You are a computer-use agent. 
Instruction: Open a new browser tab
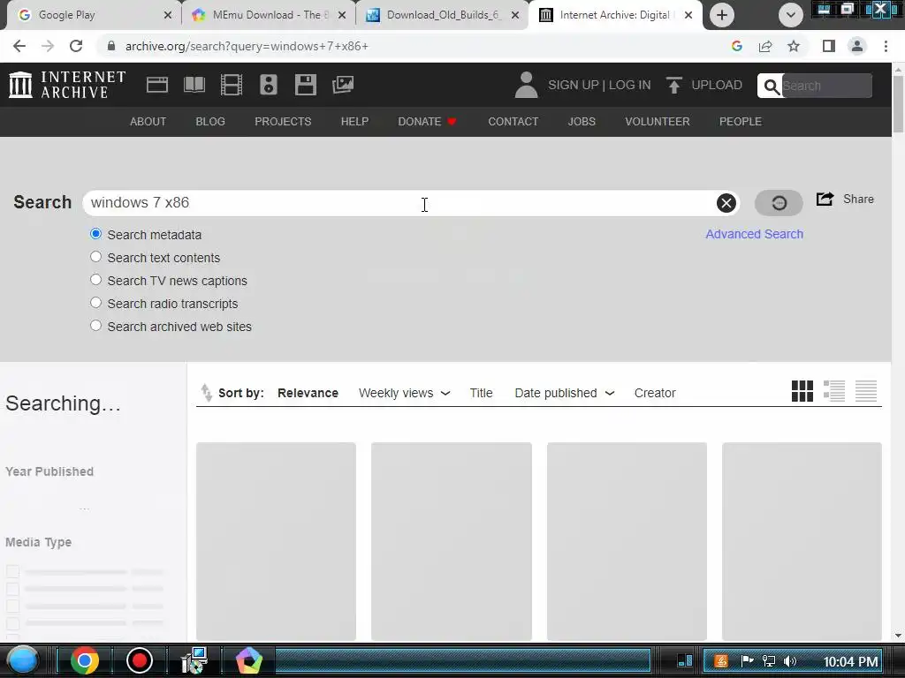click(x=721, y=15)
